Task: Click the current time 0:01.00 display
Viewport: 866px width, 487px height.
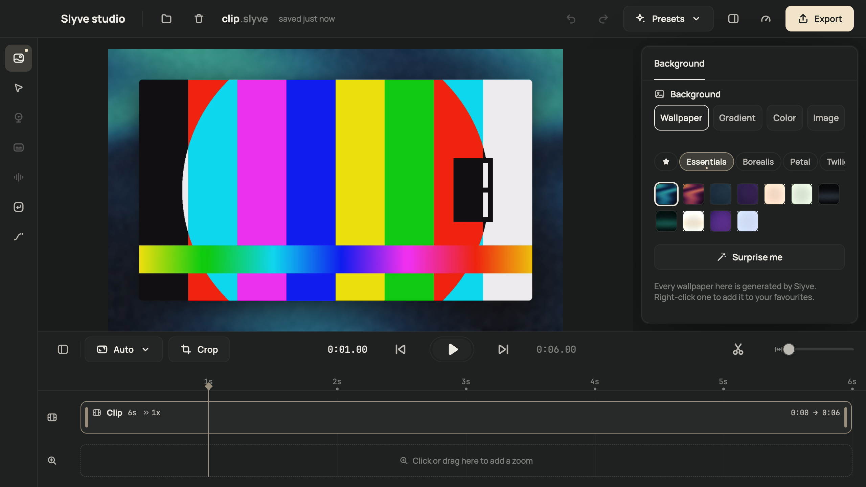Action: tap(347, 349)
